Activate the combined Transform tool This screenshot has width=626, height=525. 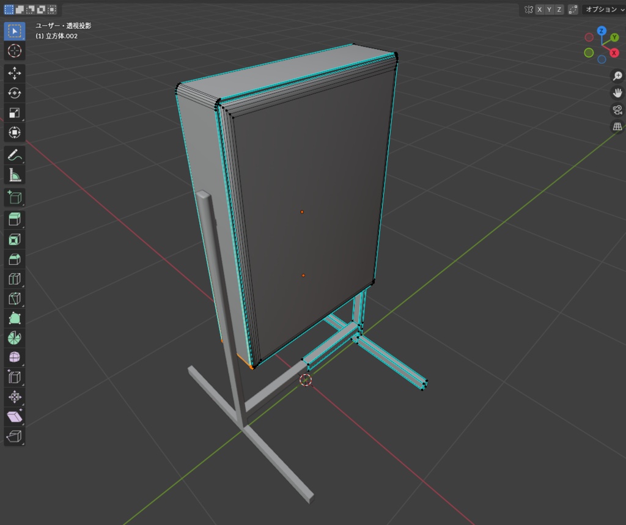pyautogui.click(x=15, y=133)
